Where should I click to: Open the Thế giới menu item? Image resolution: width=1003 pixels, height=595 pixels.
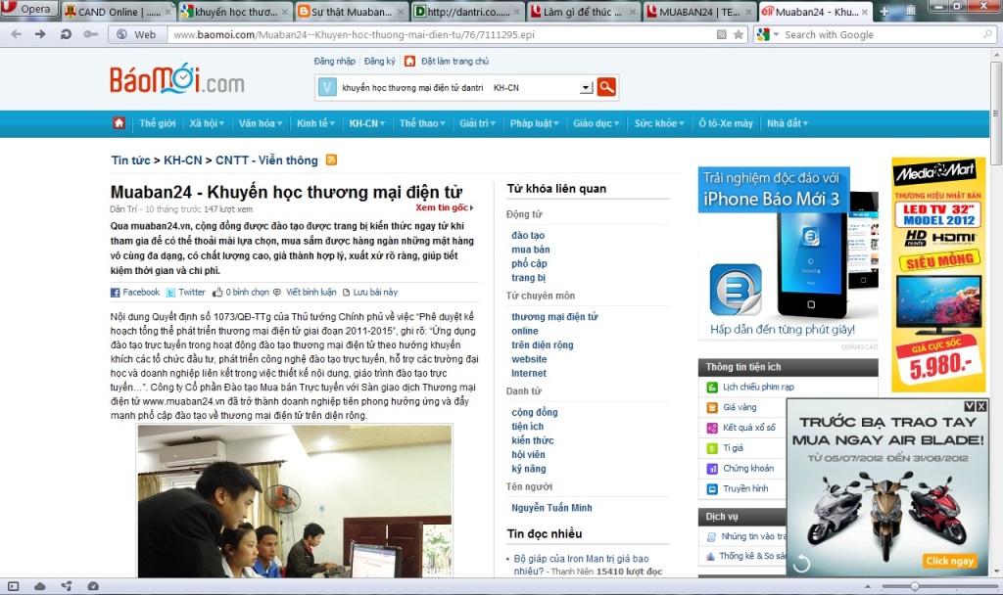pyautogui.click(x=158, y=123)
